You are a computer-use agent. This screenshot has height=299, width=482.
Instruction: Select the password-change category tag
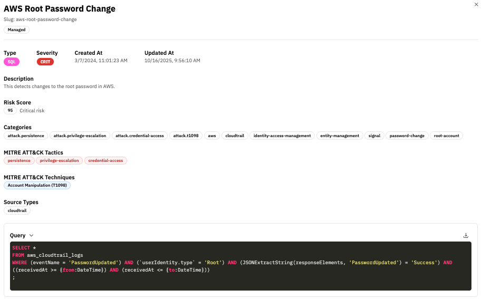[x=407, y=136]
